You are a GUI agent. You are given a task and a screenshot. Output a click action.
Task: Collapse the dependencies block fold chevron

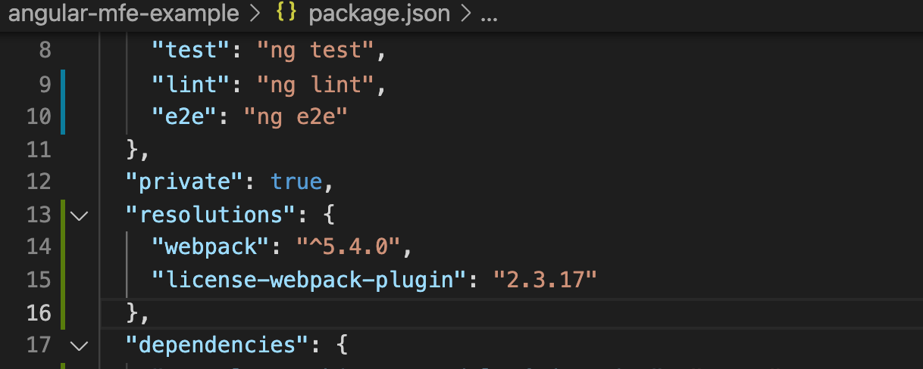79,346
